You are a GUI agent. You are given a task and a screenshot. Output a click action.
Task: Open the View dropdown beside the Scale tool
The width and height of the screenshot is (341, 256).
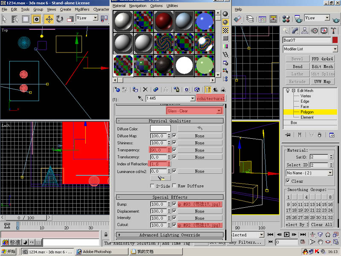pos(95,18)
